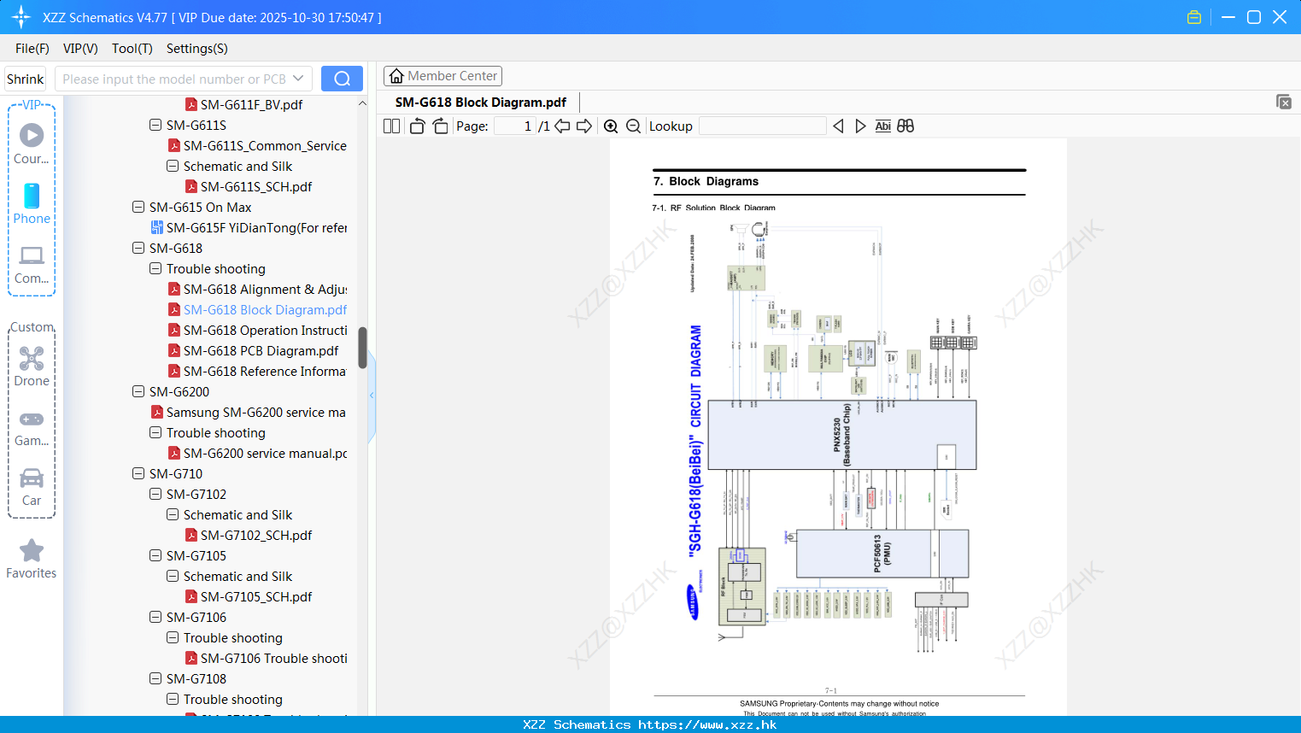1301x733 pixels.
Task: Open SM-G618 PCB Diagram.pdf
Action: pyautogui.click(x=253, y=350)
